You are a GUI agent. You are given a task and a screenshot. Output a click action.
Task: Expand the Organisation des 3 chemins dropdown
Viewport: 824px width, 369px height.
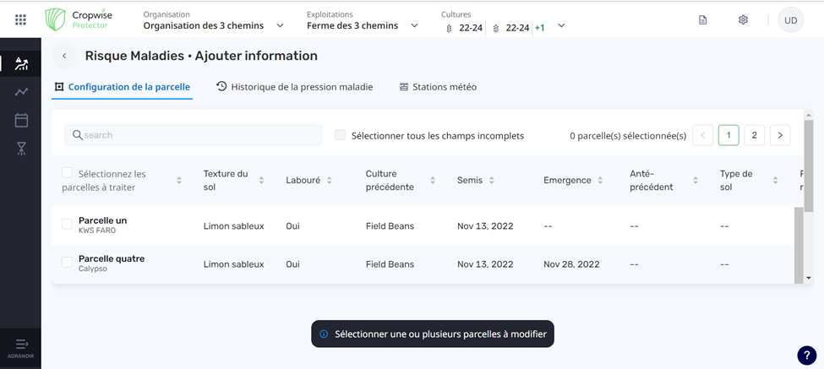click(x=280, y=26)
